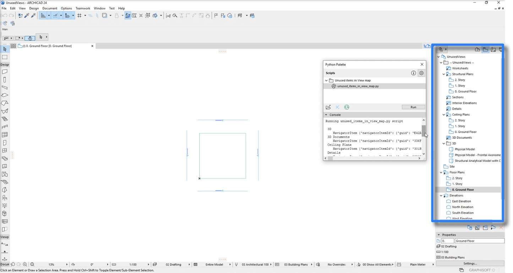Click the Run button in the Python Palette
513x273 pixels.
coord(413,107)
